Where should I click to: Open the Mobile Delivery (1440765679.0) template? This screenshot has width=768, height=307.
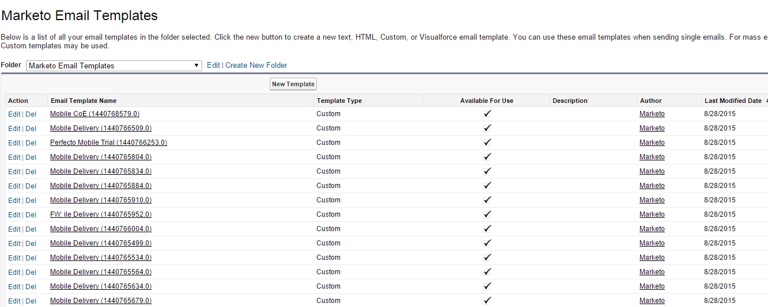(101, 301)
